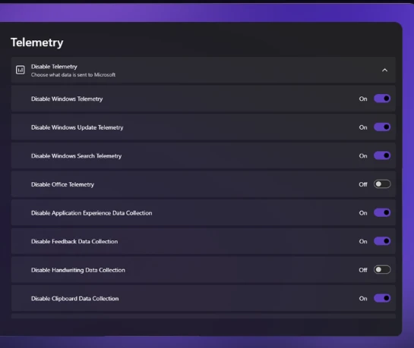
Task: Click 'Choose what data is sent to Microsoft'
Action: tap(73, 75)
